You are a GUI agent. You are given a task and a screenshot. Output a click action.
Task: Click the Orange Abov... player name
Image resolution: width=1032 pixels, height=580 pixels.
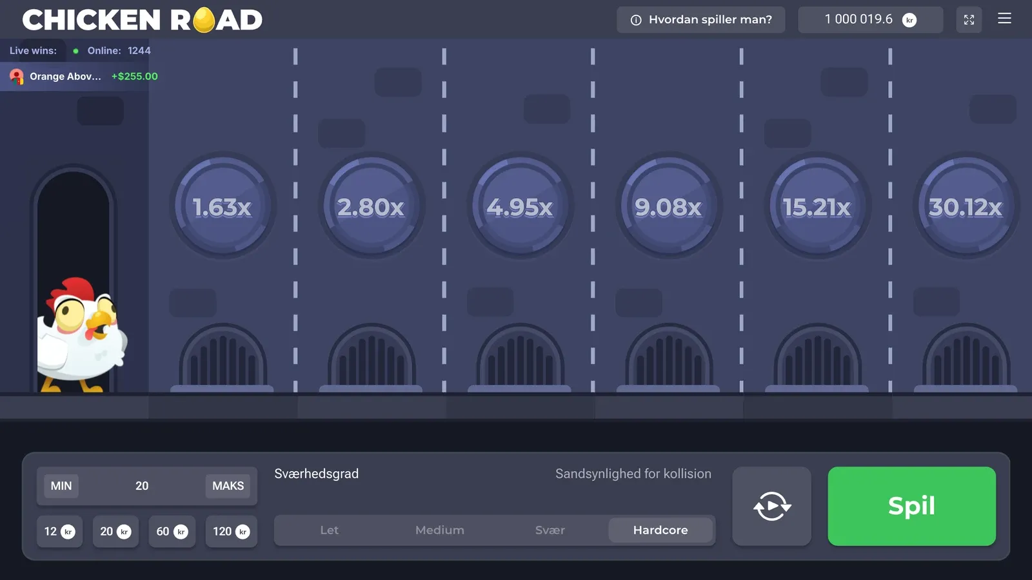[x=65, y=77]
